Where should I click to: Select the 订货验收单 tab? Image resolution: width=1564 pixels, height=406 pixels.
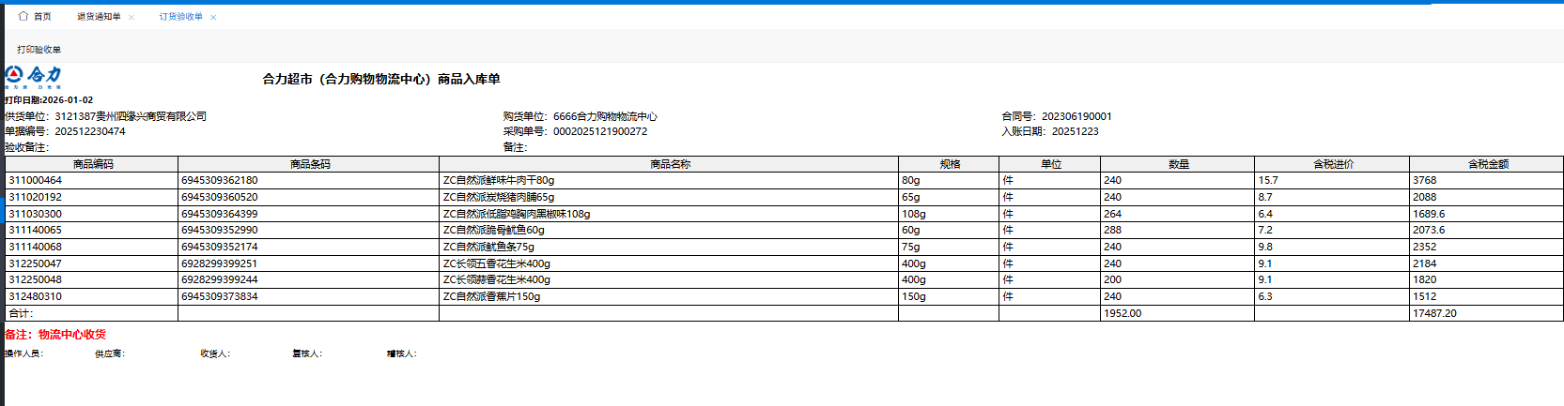click(180, 17)
